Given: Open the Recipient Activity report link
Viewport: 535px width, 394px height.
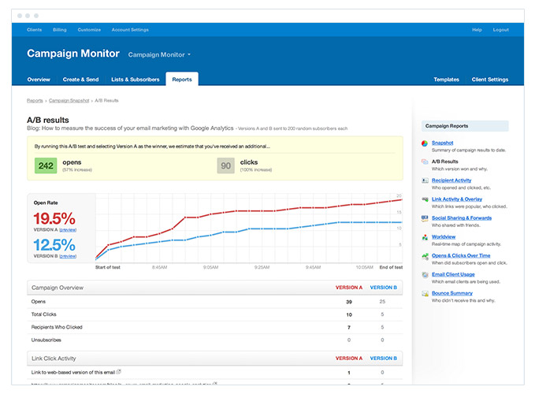Looking at the screenshot, I should (451, 180).
